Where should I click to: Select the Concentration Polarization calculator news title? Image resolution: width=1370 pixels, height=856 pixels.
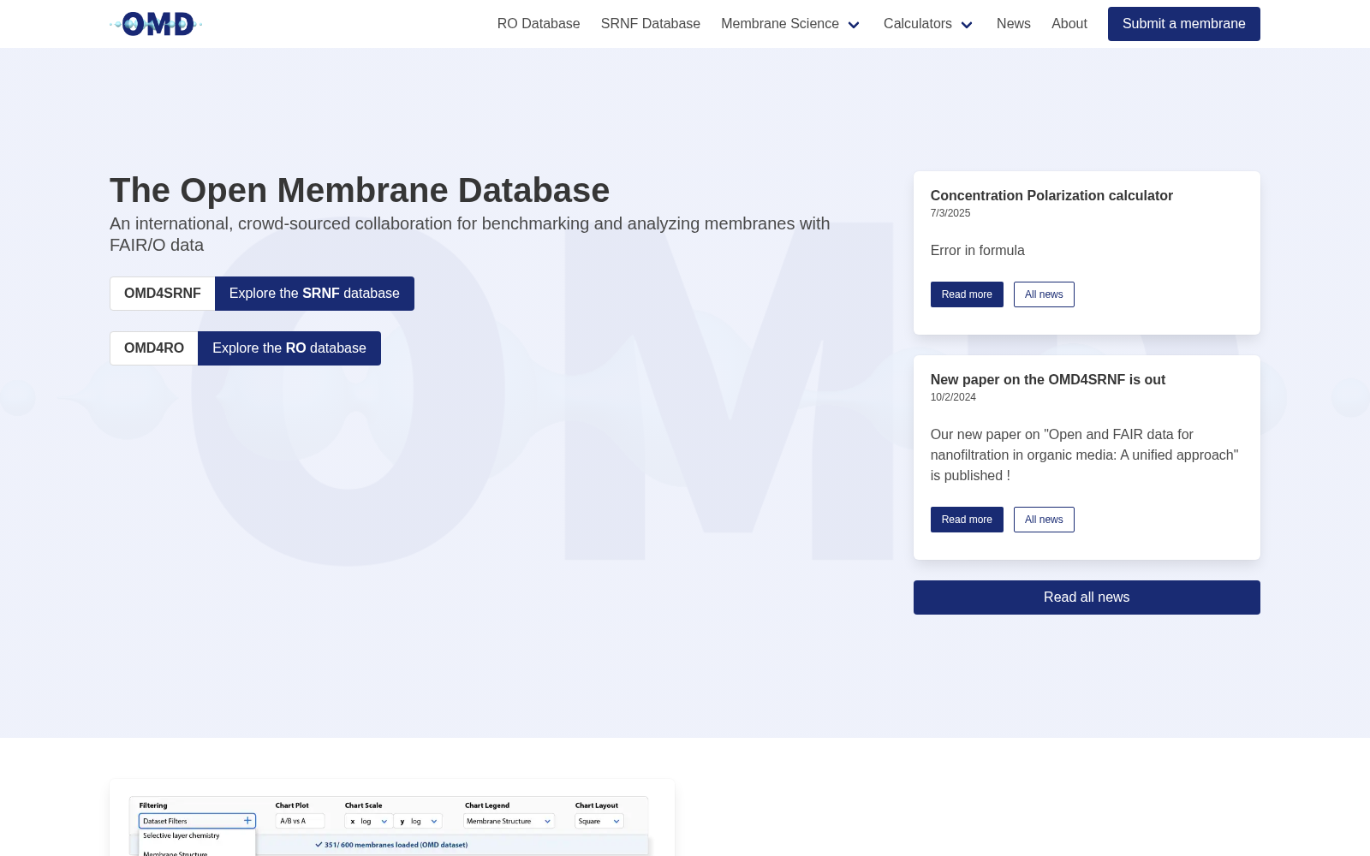[x=1051, y=195]
